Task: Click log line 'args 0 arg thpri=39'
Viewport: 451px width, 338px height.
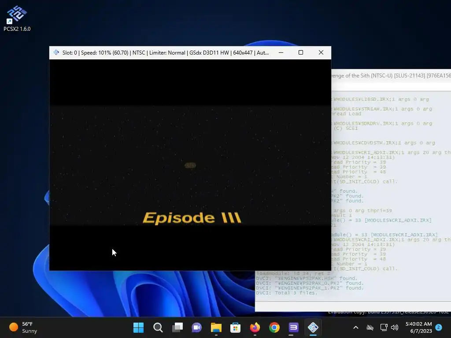Action: 362,211
